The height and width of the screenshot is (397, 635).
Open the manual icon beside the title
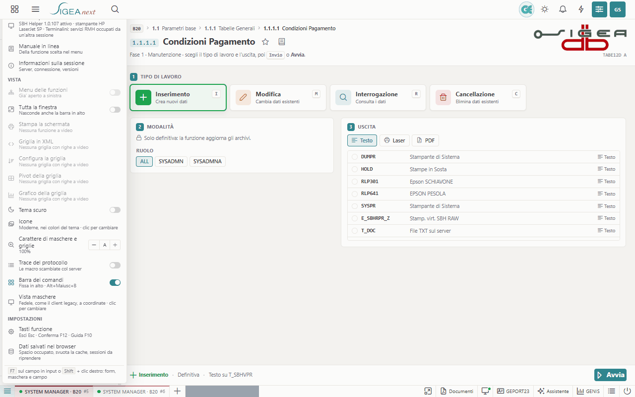coord(282,42)
